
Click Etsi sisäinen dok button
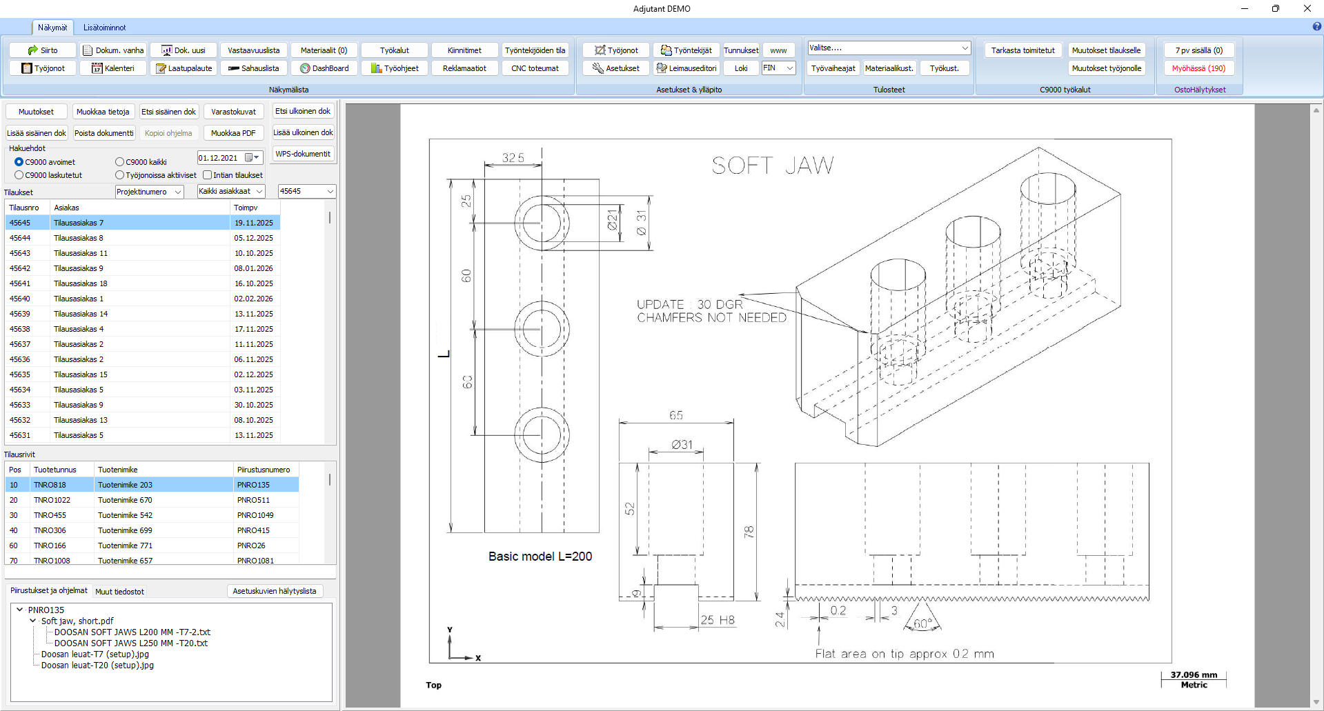point(169,112)
